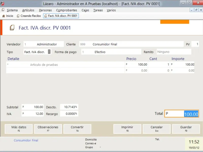The image size is (203, 152).
Task: Click the Subtotal field 100.00
Action: [x=32, y=107]
